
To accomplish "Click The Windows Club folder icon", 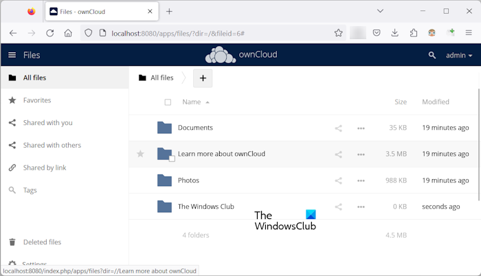I will [x=164, y=207].
